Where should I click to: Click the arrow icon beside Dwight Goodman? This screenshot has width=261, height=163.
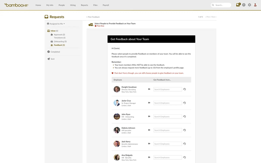tap(149, 89)
